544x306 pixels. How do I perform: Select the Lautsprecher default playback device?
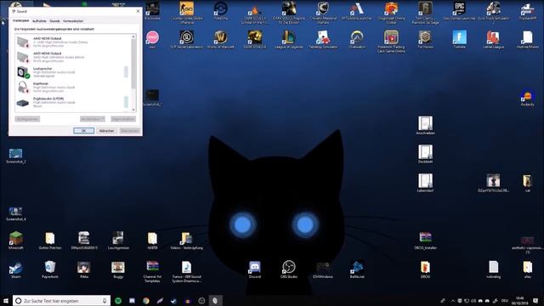(x=73, y=72)
